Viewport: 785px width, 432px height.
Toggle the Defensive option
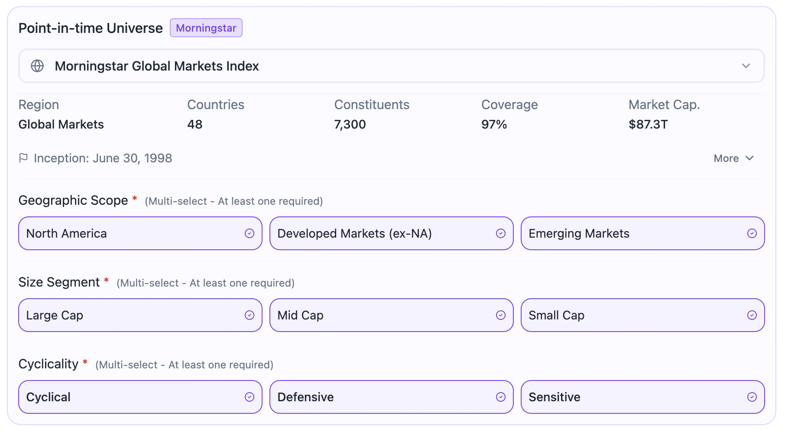(x=392, y=397)
